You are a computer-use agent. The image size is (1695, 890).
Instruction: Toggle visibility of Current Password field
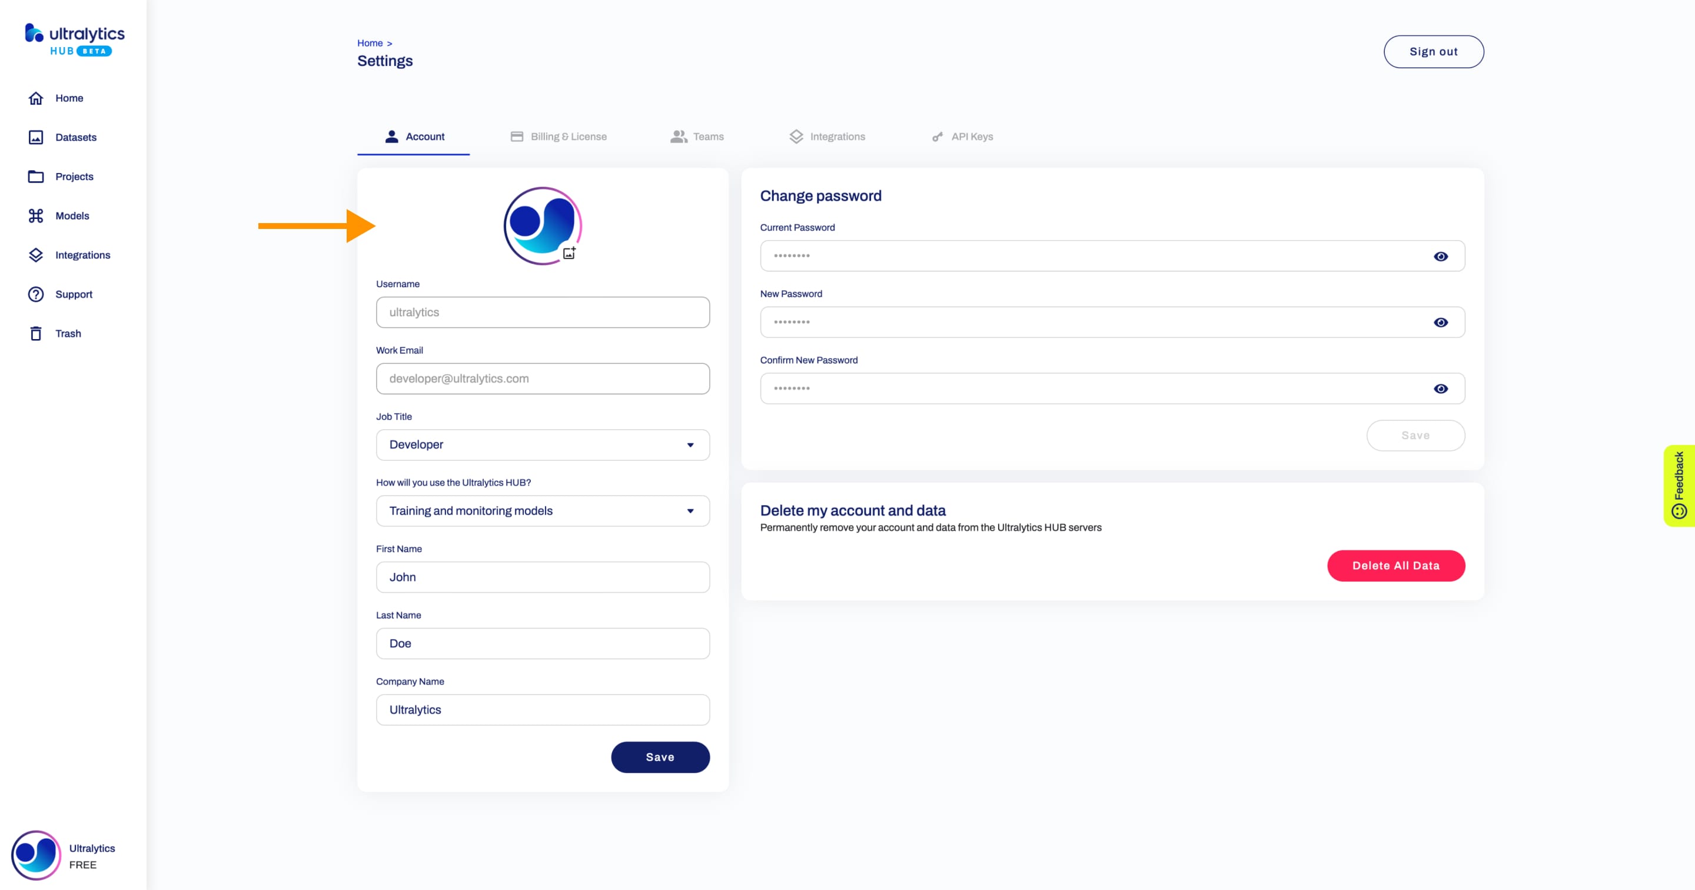point(1441,255)
